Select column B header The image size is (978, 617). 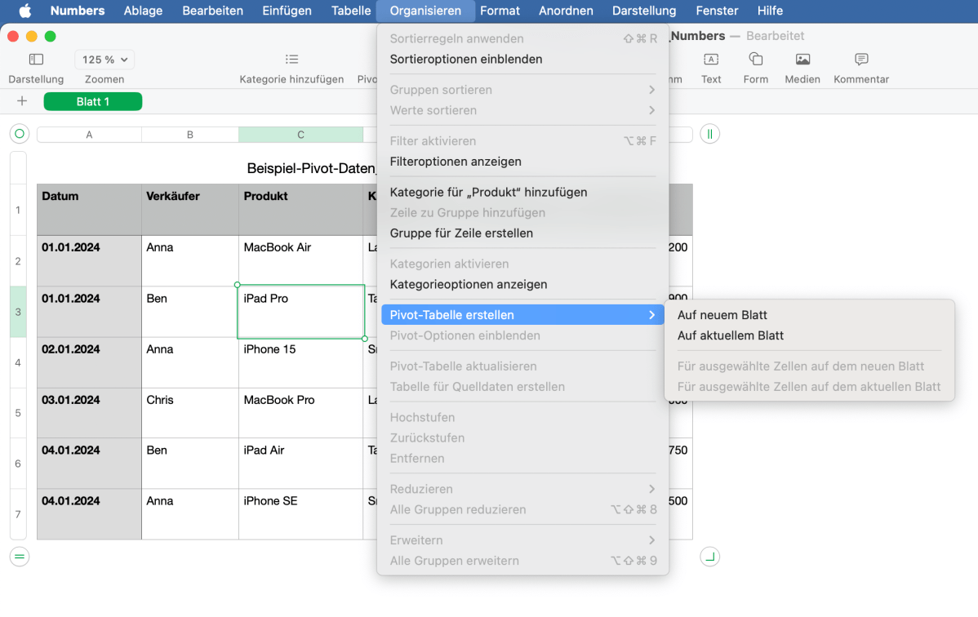(x=190, y=135)
